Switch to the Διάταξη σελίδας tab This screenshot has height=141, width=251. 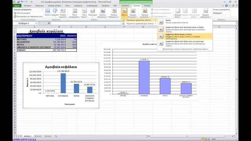point(54,5)
